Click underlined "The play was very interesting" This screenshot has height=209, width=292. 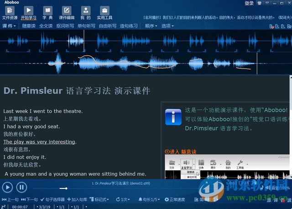[x=39, y=142]
